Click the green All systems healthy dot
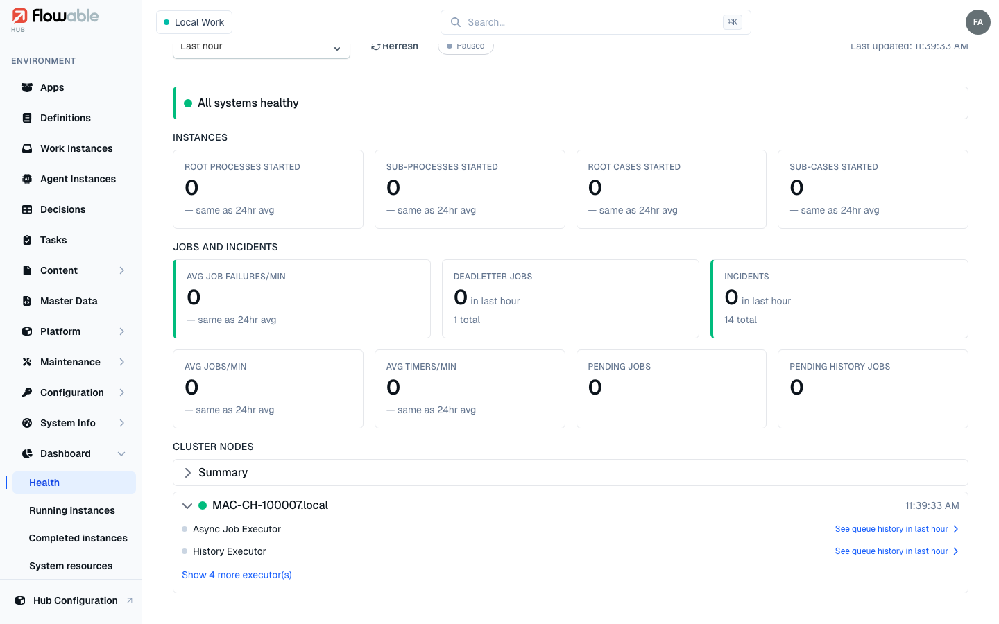 point(188,103)
